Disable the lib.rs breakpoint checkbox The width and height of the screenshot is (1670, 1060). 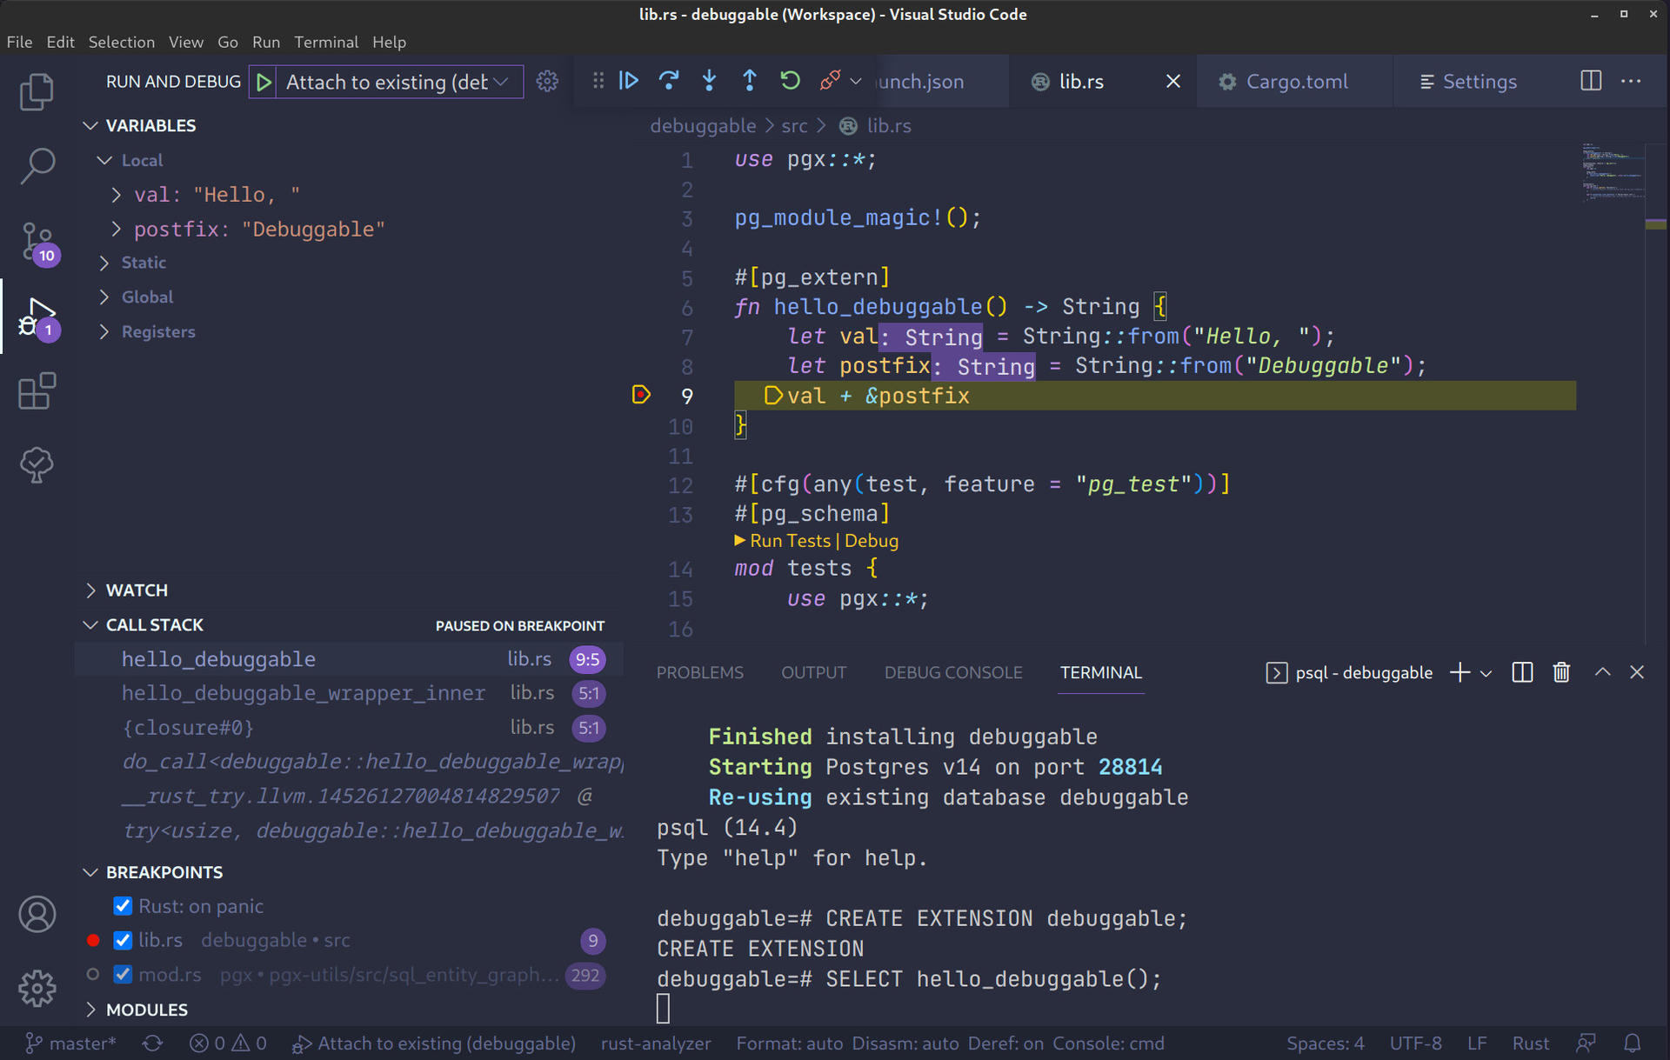coord(123,940)
